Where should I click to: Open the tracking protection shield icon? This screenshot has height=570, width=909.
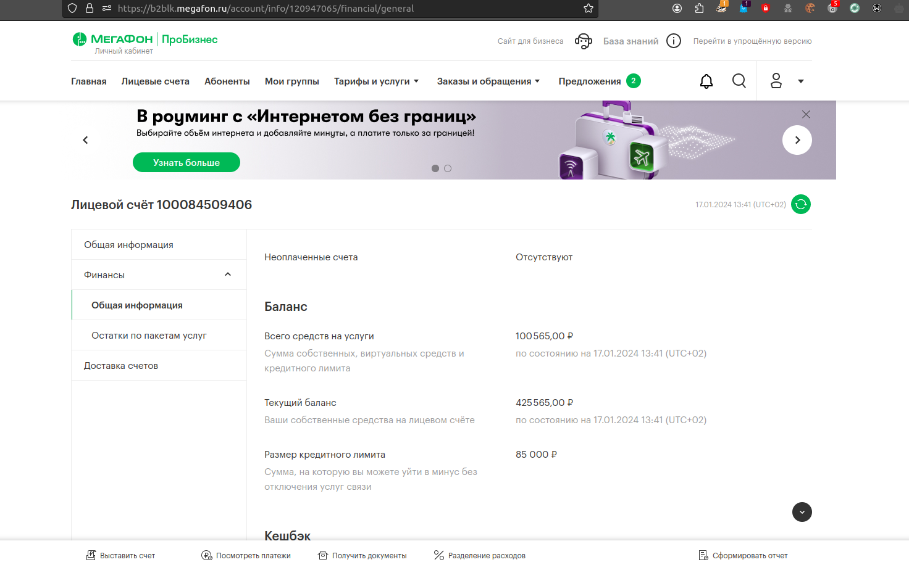point(72,9)
